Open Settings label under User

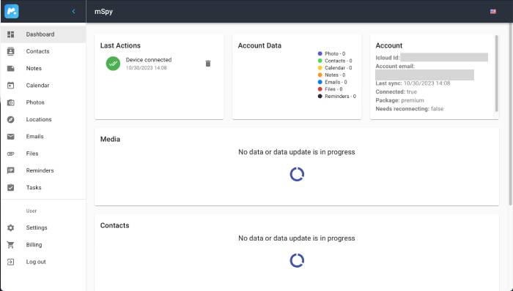pos(37,227)
